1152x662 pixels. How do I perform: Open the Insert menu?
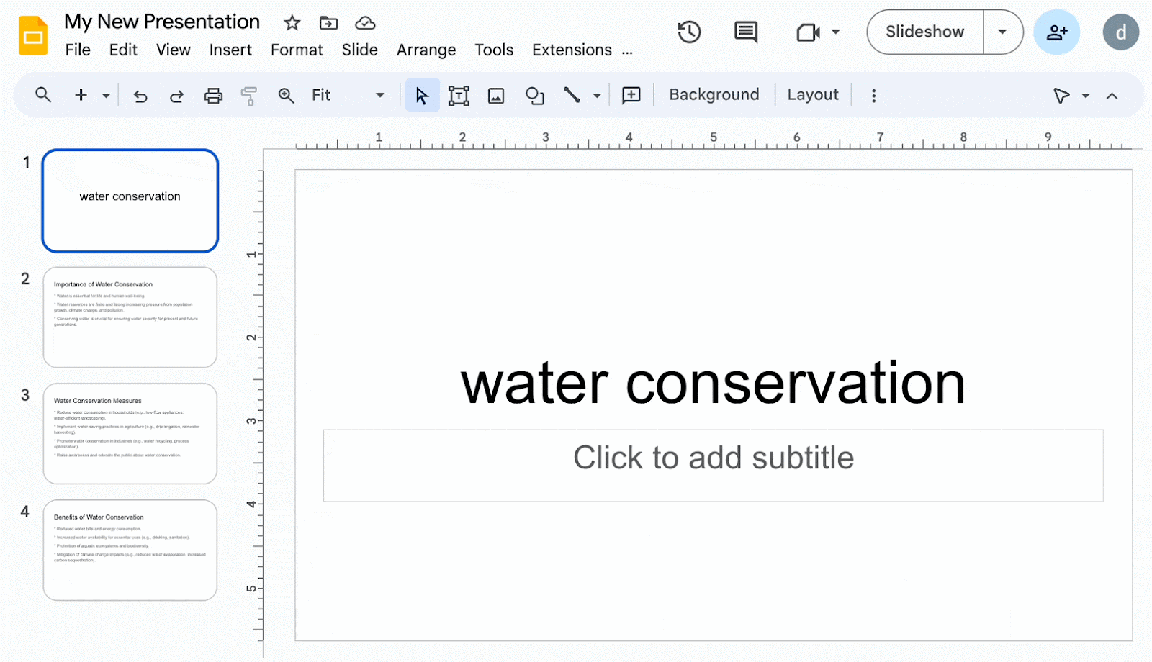pos(230,50)
